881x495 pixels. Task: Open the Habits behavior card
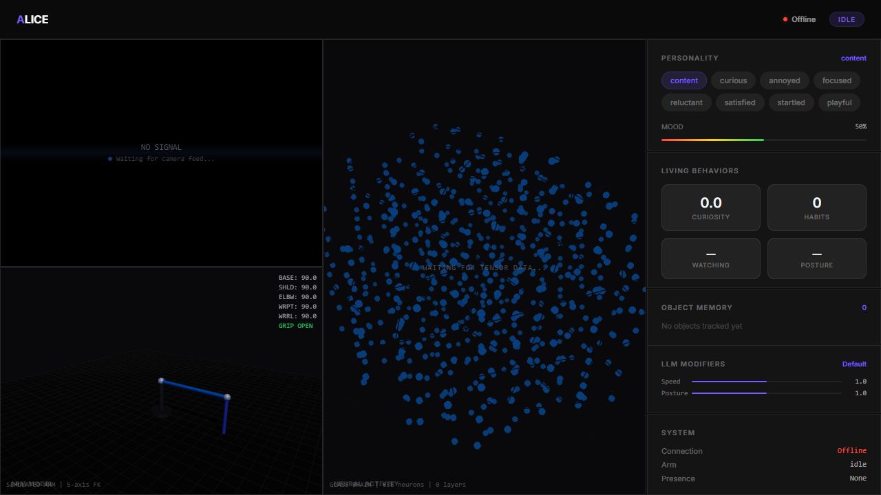817,208
